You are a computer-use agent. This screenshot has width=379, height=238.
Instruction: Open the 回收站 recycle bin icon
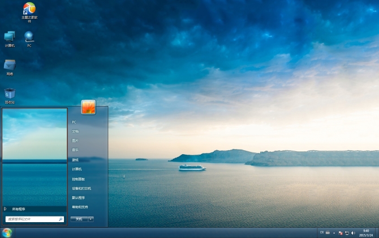point(10,96)
